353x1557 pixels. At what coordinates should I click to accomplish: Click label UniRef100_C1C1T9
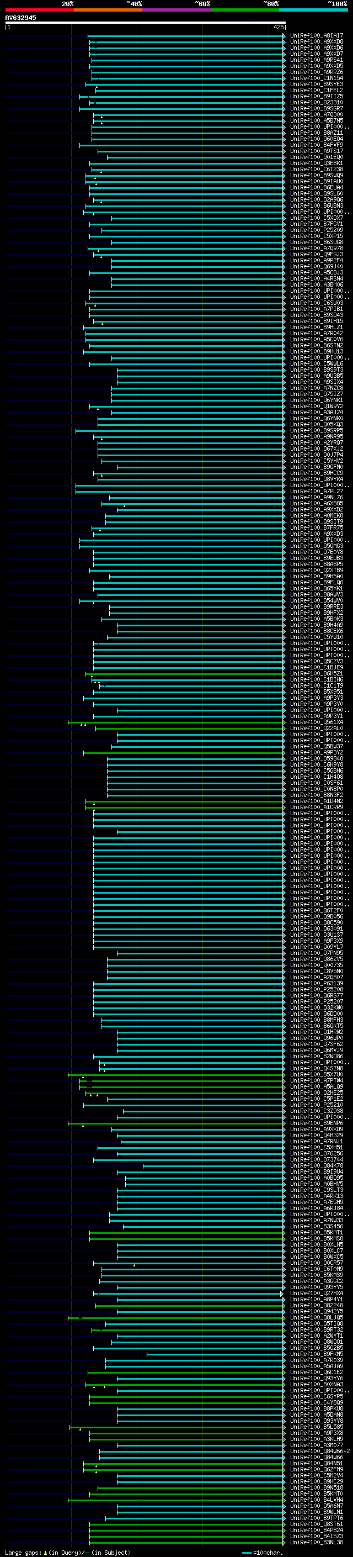pyautogui.click(x=317, y=686)
